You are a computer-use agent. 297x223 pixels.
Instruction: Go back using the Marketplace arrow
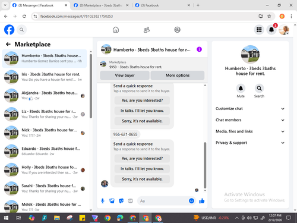pyautogui.click(x=8, y=44)
